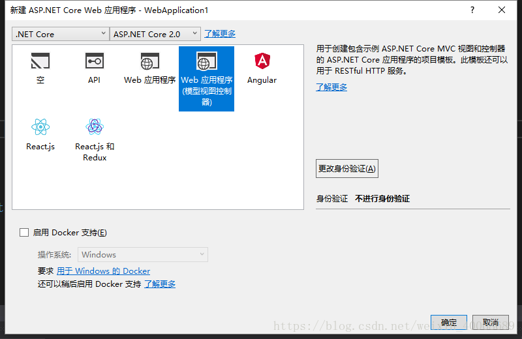Cancel the dialog with 取消
Screen dimensions: 522x339
click(x=491, y=322)
